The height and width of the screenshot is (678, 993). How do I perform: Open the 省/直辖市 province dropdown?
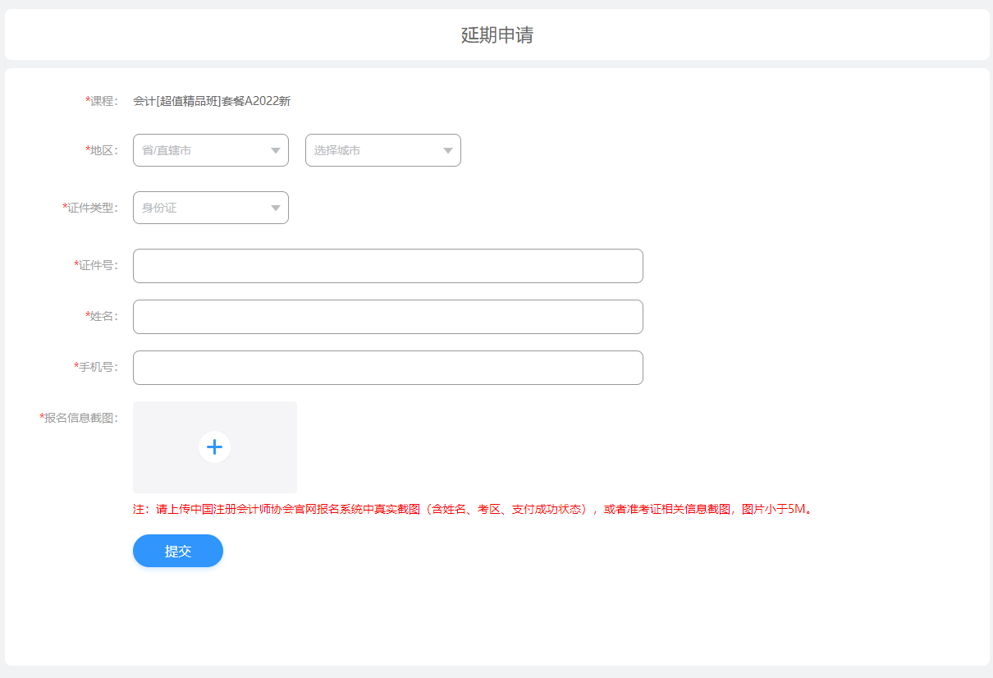pyautogui.click(x=210, y=150)
